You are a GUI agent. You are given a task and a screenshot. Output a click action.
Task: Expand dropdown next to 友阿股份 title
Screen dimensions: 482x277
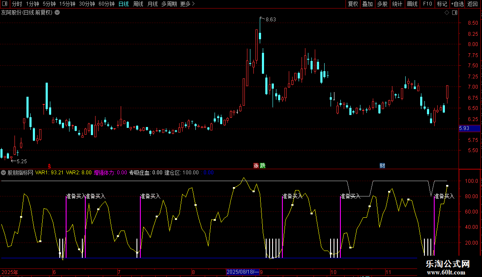click(57, 13)
